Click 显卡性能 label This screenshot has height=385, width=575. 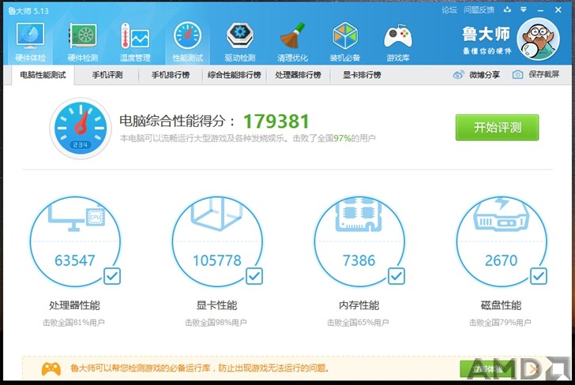pos(216,305)
